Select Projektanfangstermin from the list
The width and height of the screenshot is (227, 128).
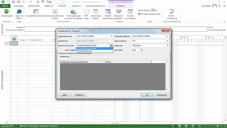[94, 48]
